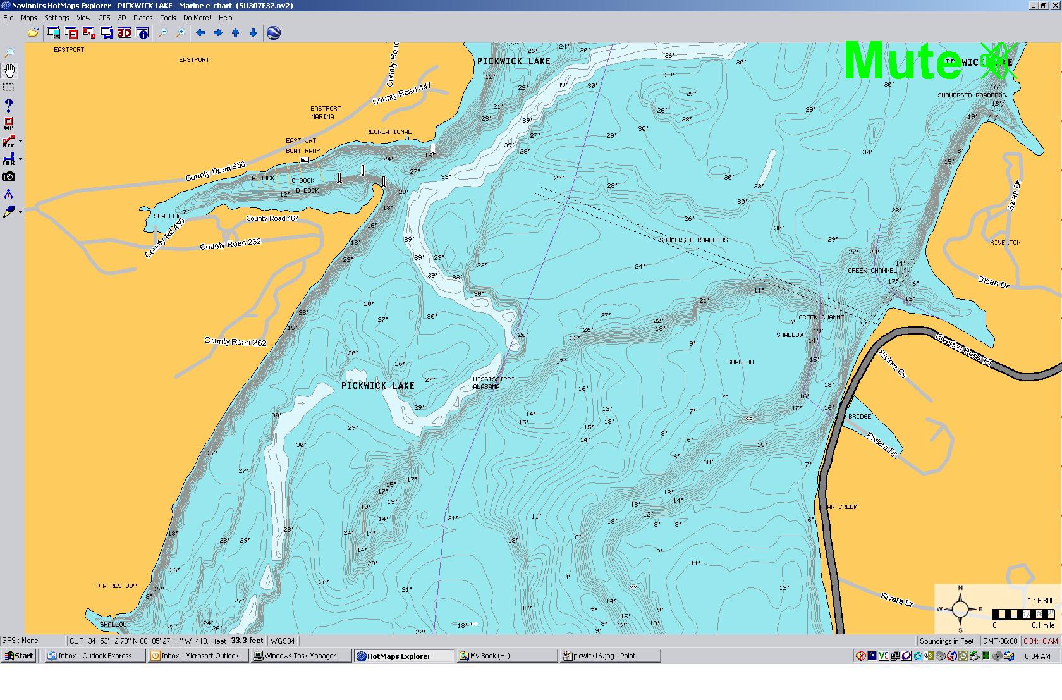Click the Soundings in Feet status field
This screenshot has width=1062, height=700.
[x=946, y=641]
